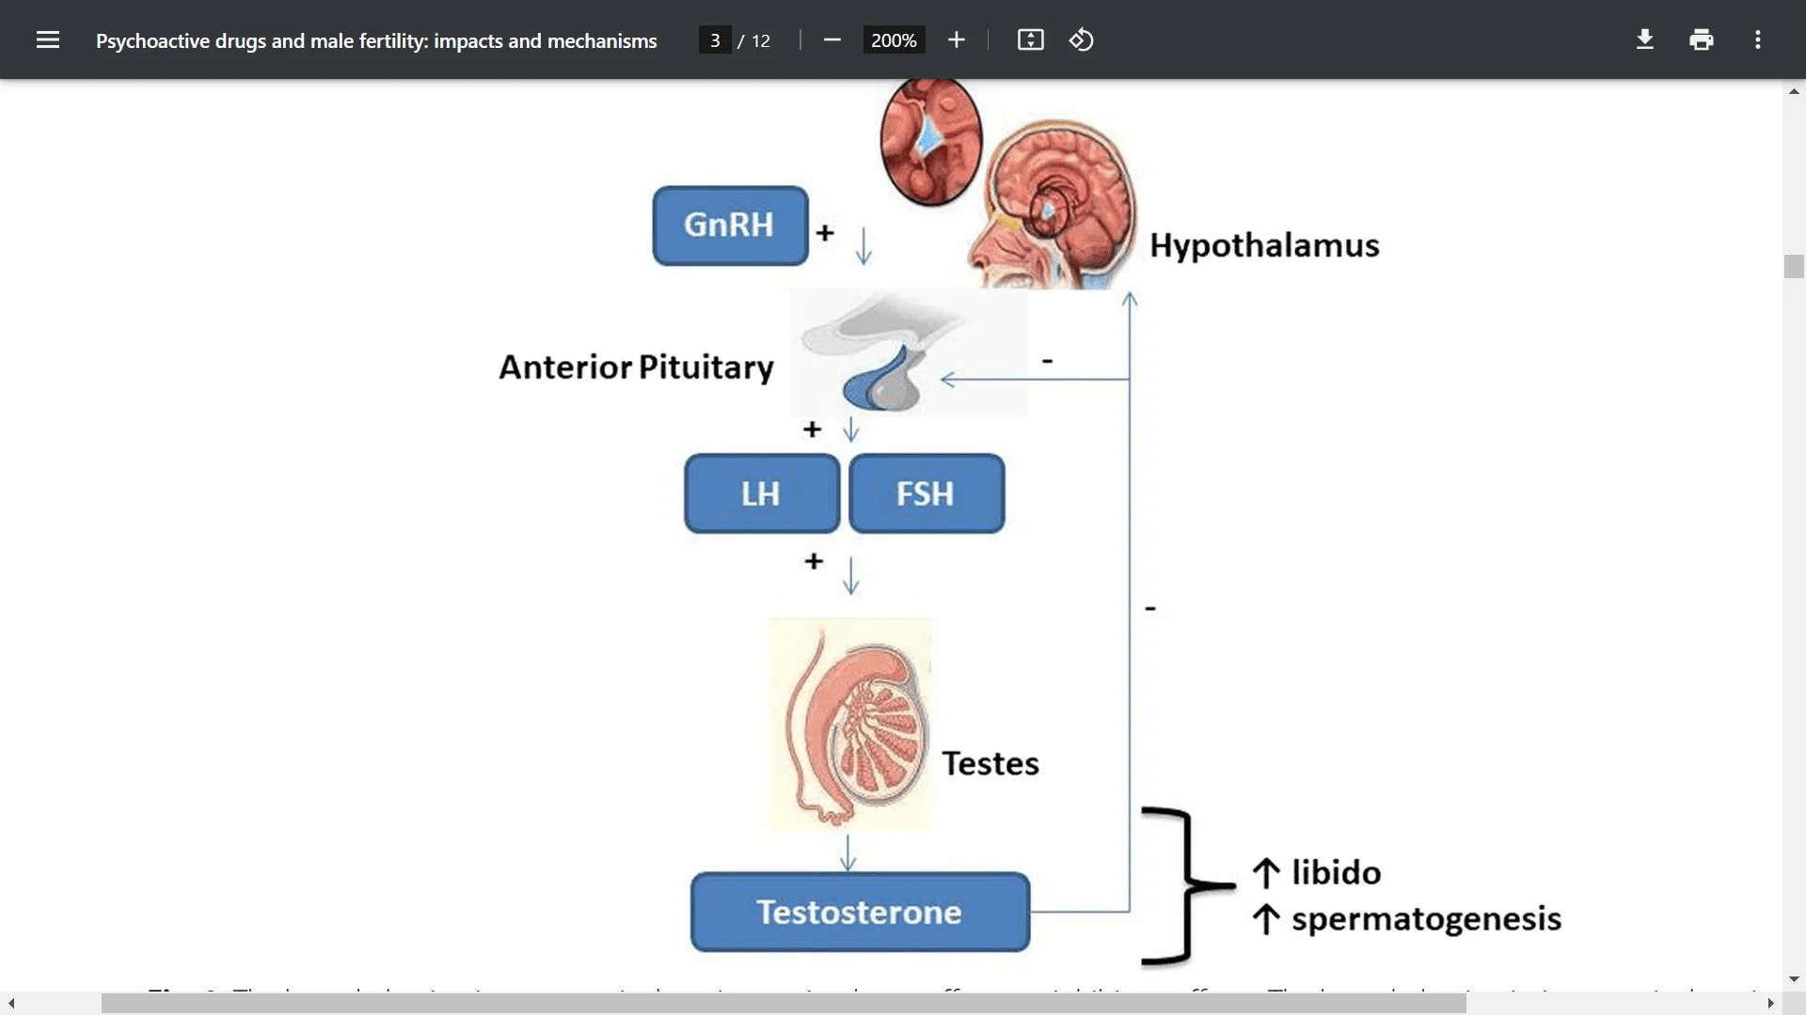Click the vertical scroll down arrow
This screenshot has height=1015, width=1806.
[x=1794, y=979]
